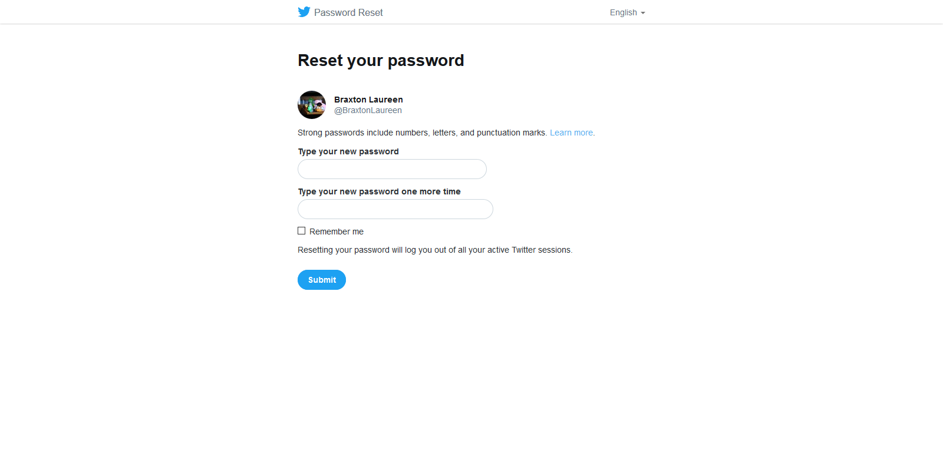The image size is (943, 463).
Task: Click the strong passwords hint text
Action: pos(422,133)
